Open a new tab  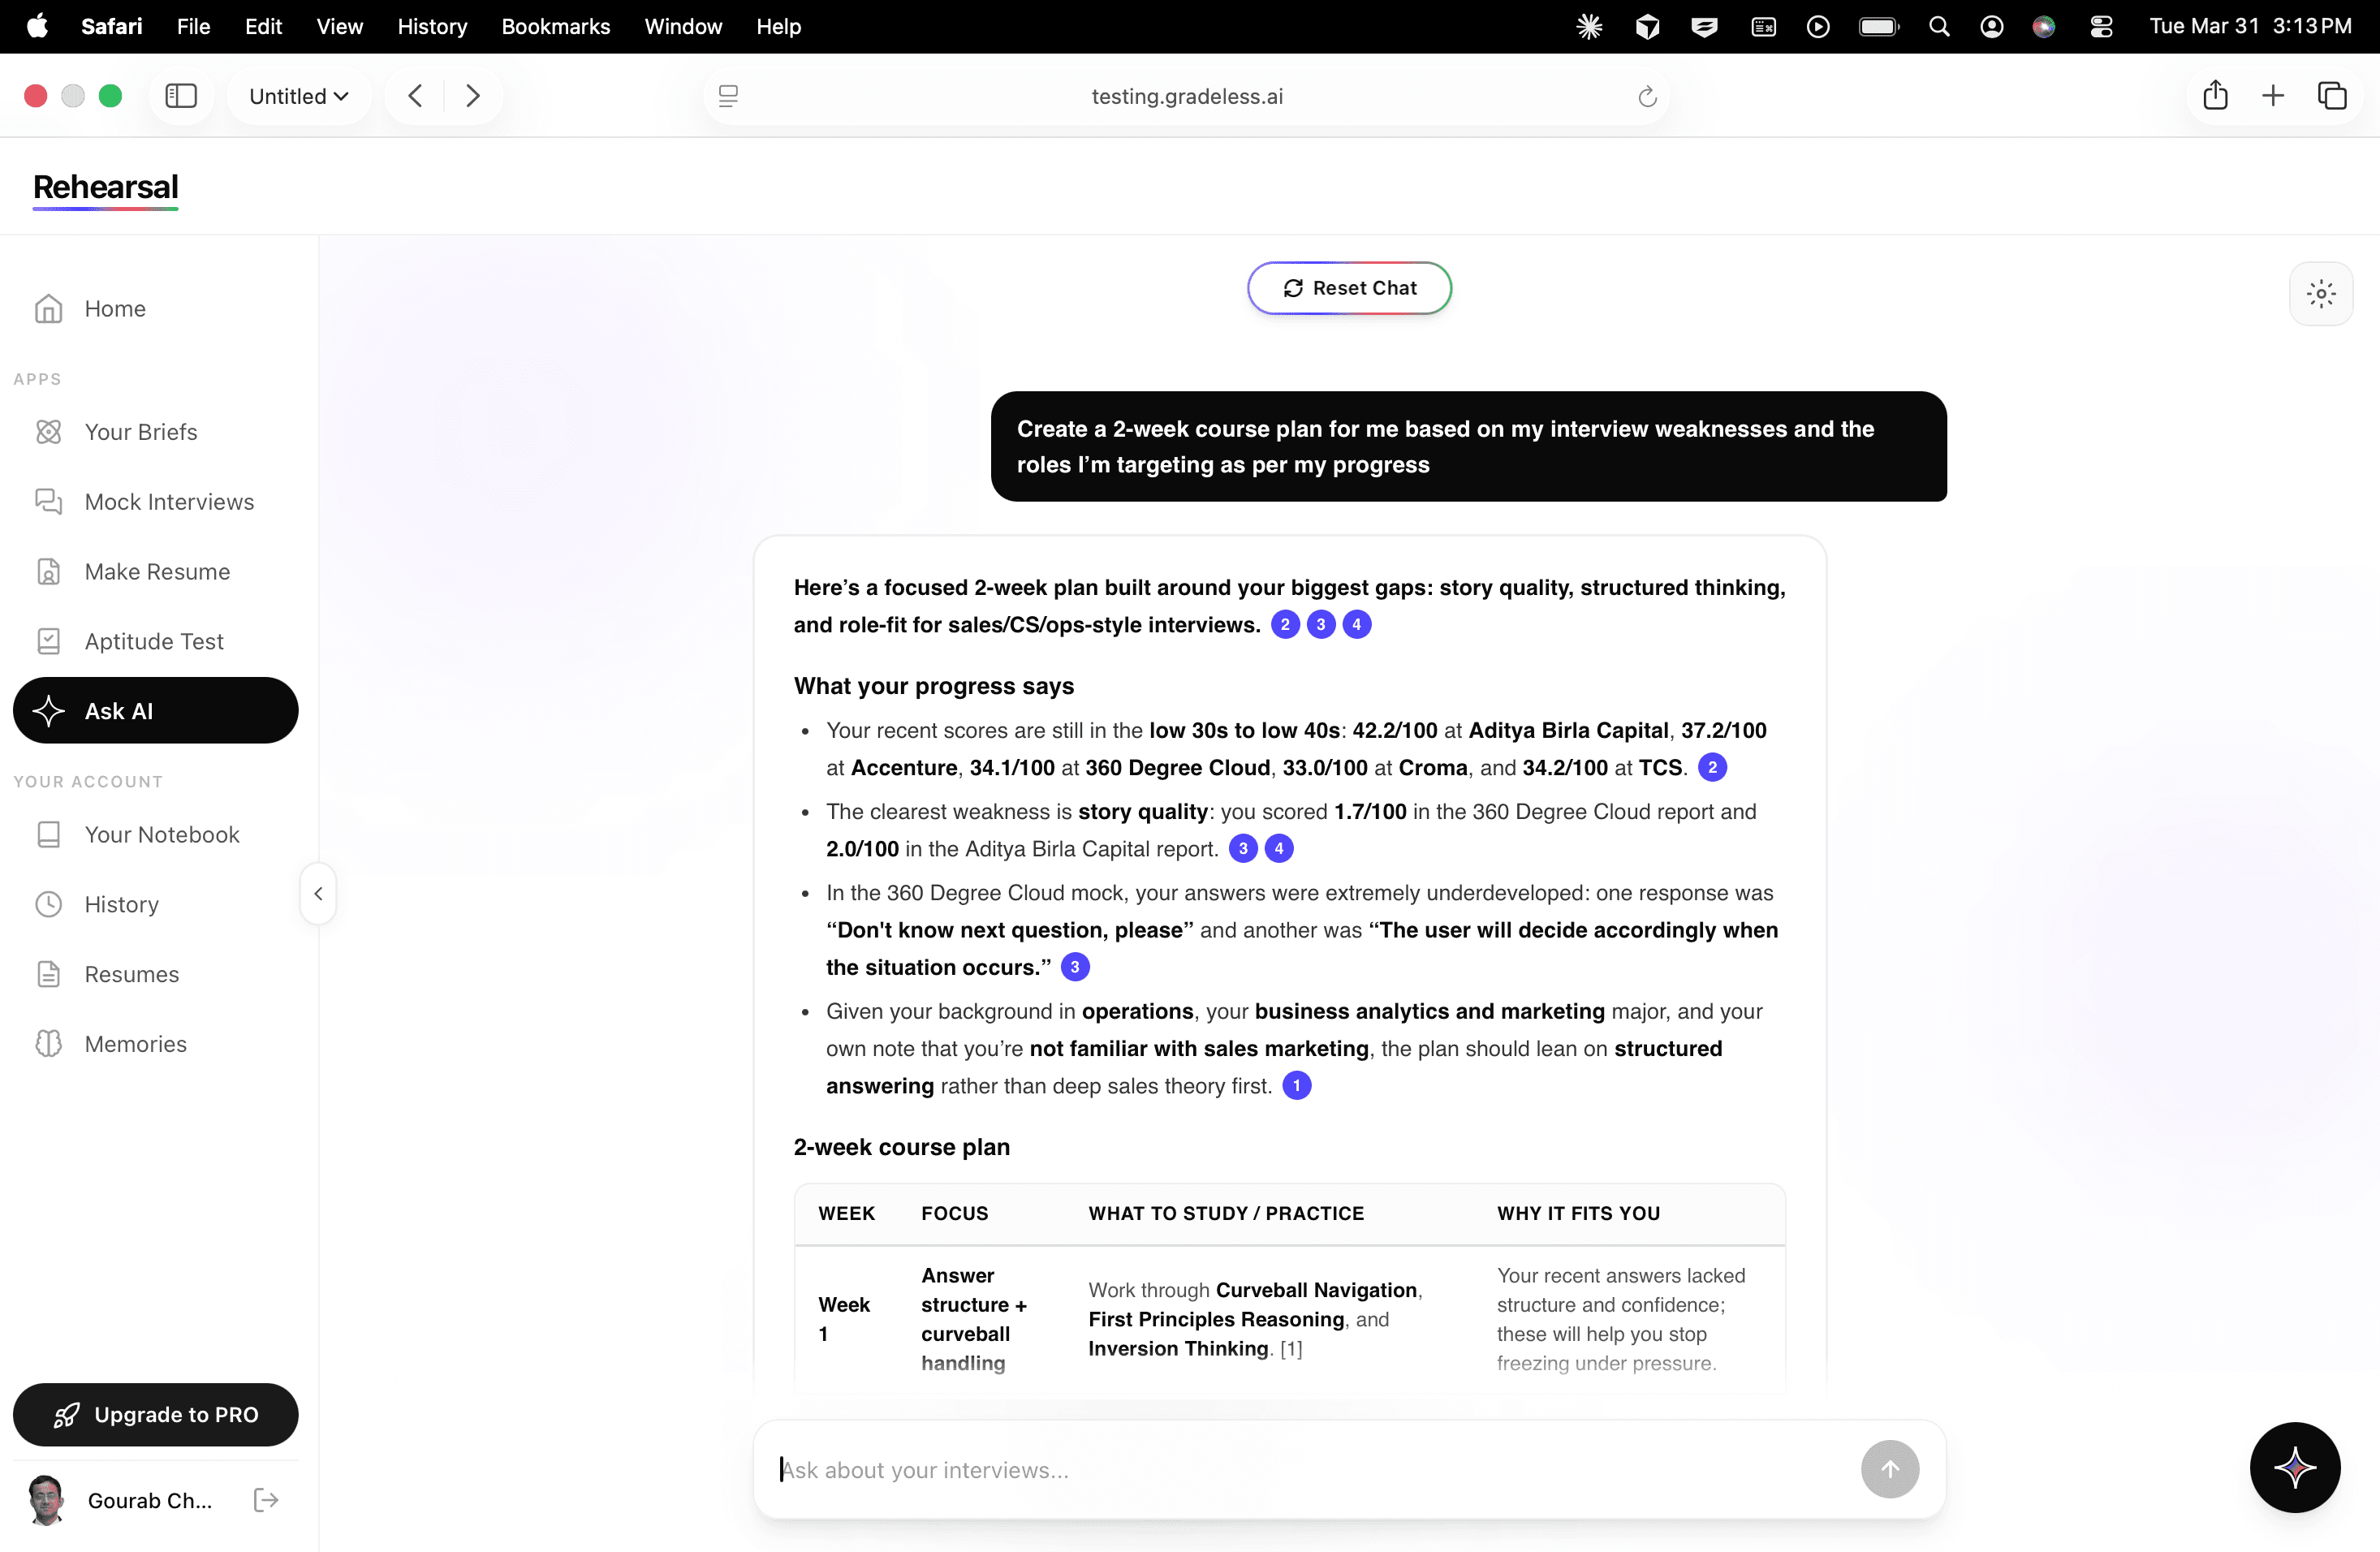coord(2272,96)
